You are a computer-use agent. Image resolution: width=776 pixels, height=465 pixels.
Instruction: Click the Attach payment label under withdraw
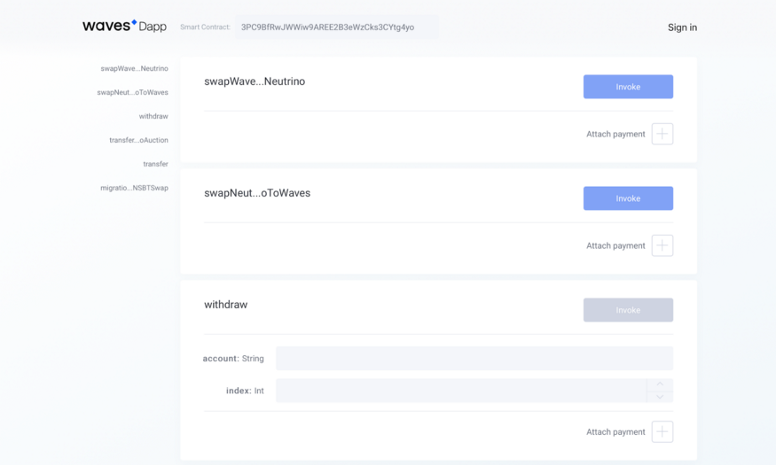pyautogui.click(x=615, y=432)
